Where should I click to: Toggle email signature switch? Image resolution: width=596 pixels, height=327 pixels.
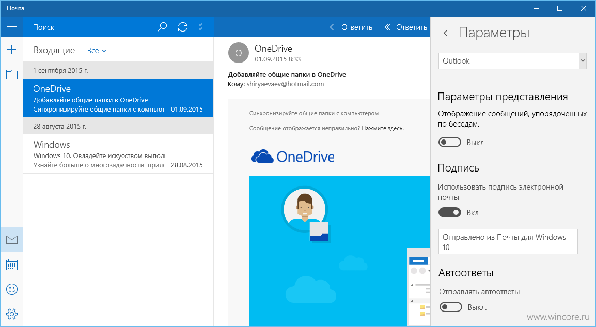tap(450, 212)
